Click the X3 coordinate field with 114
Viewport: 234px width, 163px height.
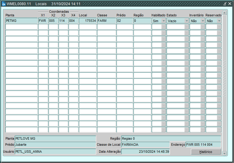[x=63, y=21]
